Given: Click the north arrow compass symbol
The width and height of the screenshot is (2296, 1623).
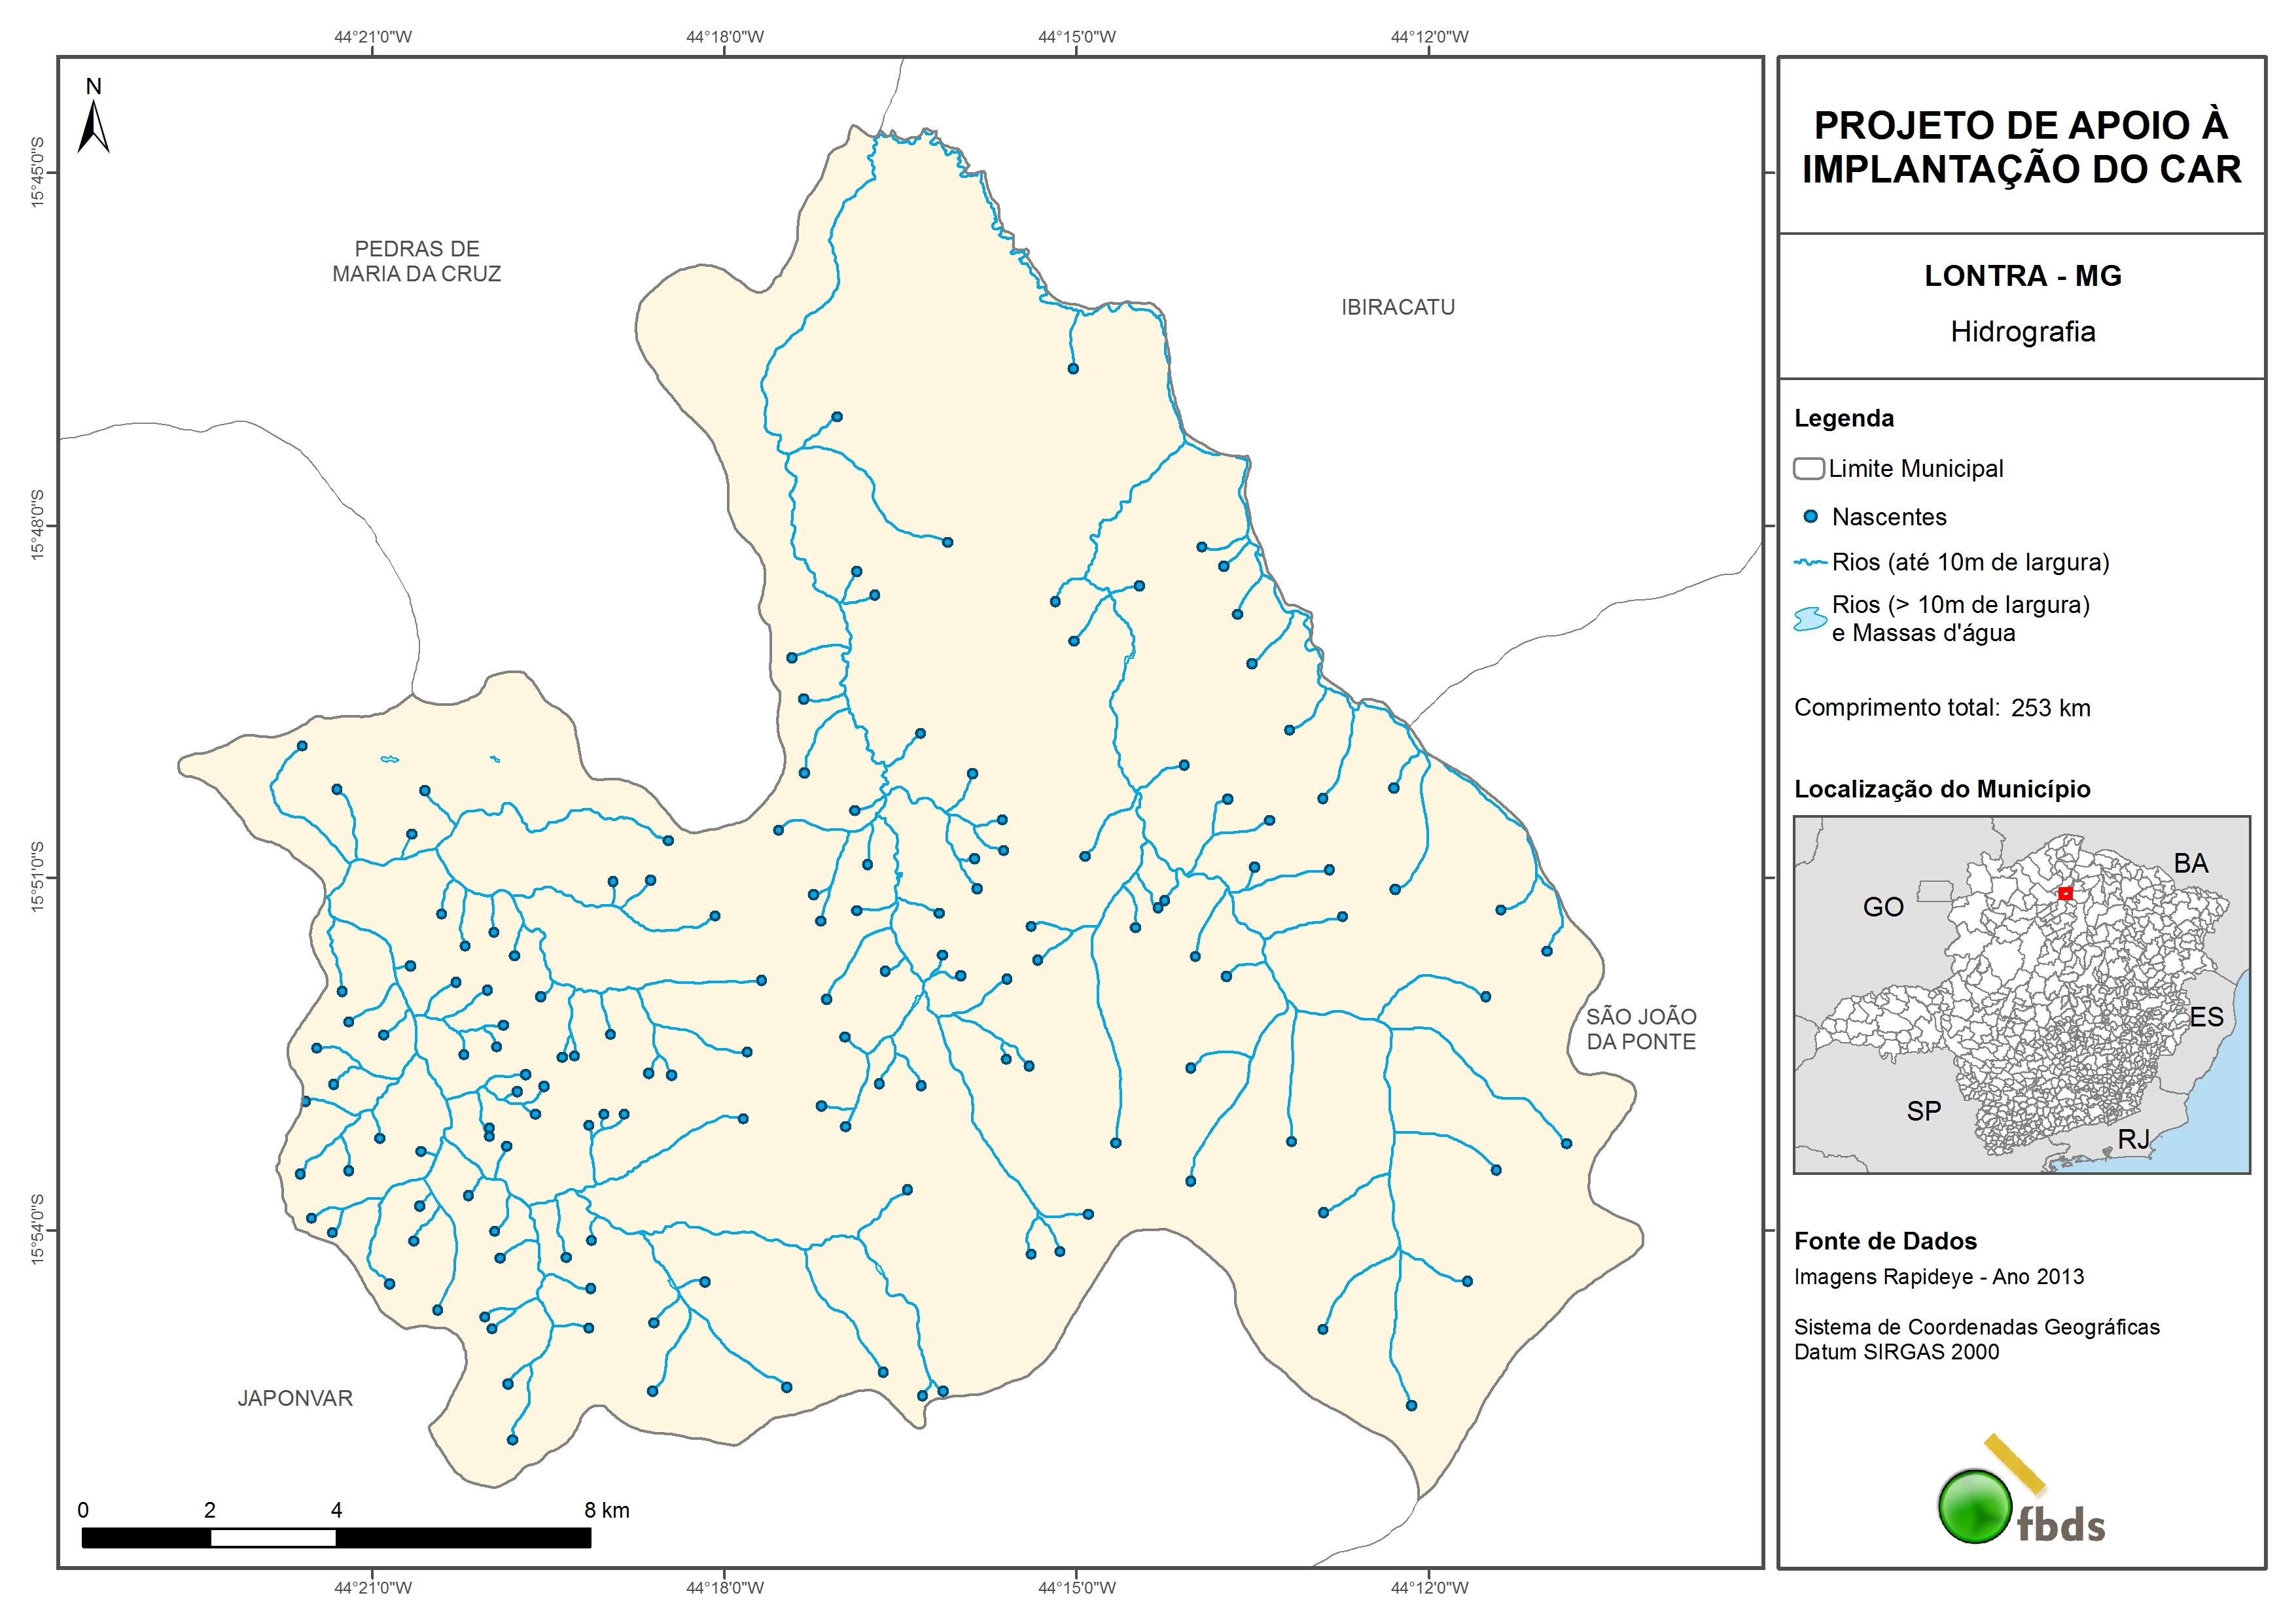Looking at the screenshot, I should [x=93, y=128].
